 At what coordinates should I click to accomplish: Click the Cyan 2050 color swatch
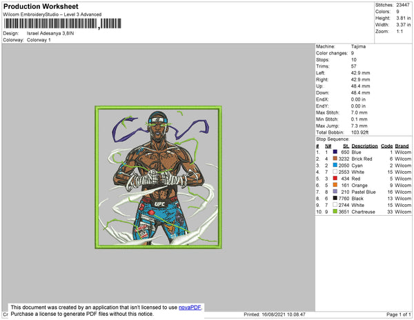click(x=335, y=165)
